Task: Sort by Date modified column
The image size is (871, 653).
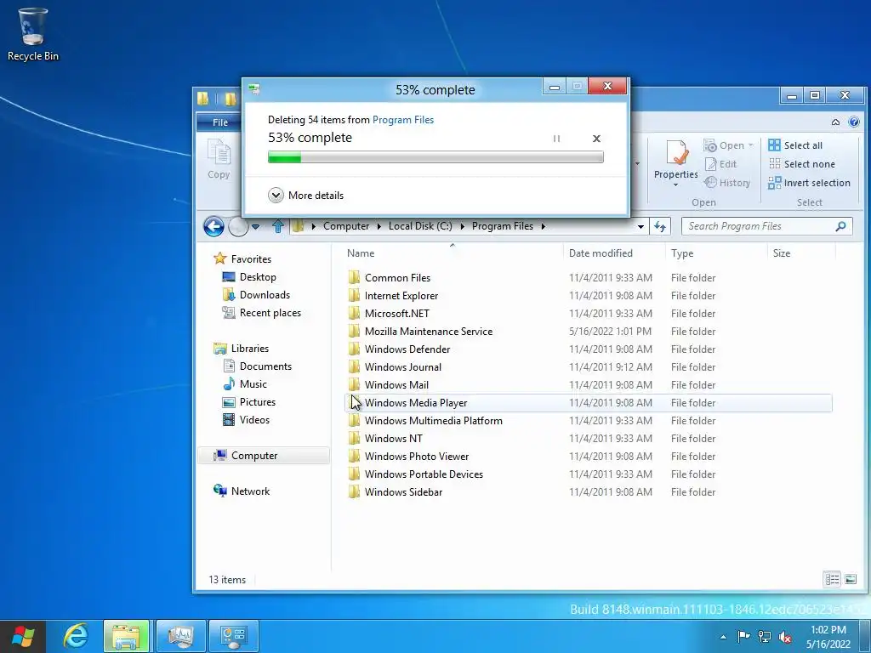Action: pos(614,253)
